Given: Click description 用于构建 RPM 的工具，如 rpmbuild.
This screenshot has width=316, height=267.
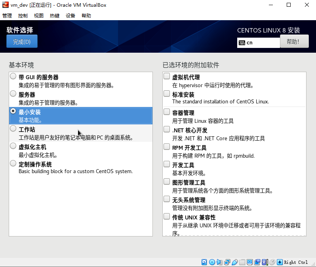Looking at the screenshot, I should pyautogui.click(x=213, y=156).
